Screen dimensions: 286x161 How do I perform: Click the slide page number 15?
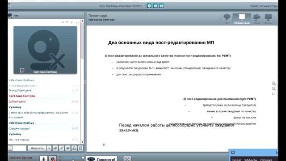tap(104, 144)
